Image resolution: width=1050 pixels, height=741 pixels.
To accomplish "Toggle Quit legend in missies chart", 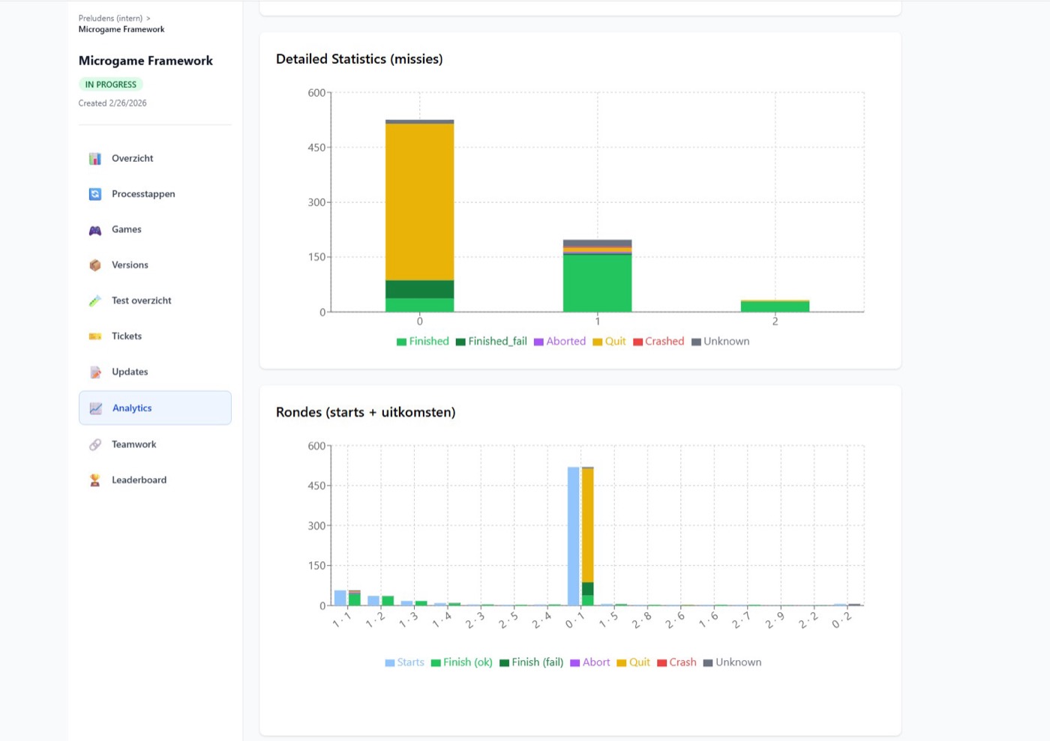I will pos(609,342).
